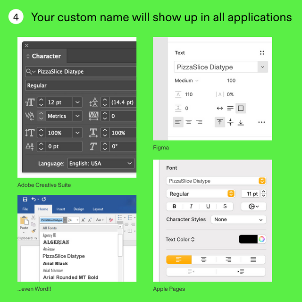302x302 pixels.
Task: Open Figma type details ellipsis
Action: pos(261,122)
